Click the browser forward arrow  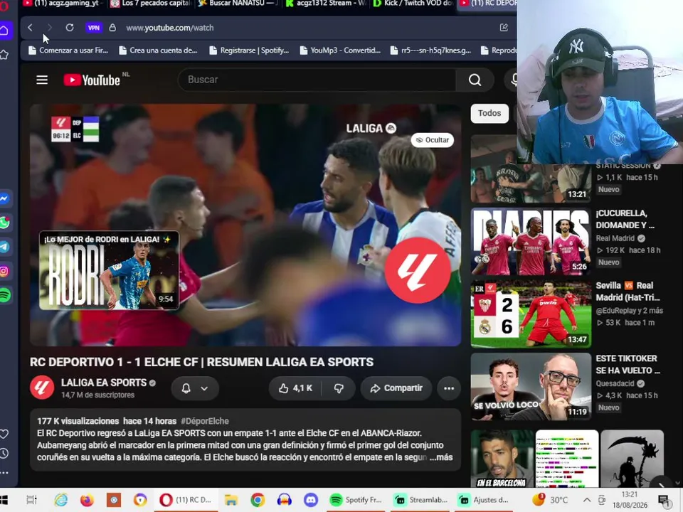pyautogui.click(x=49, y=28)
